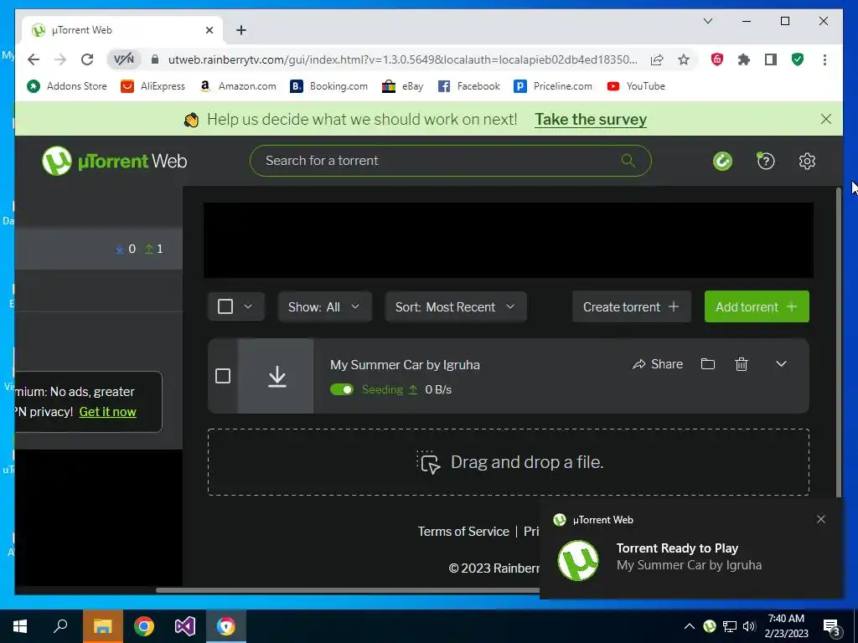
Task: Open the help question mark icon
Action: click(765, 161)
